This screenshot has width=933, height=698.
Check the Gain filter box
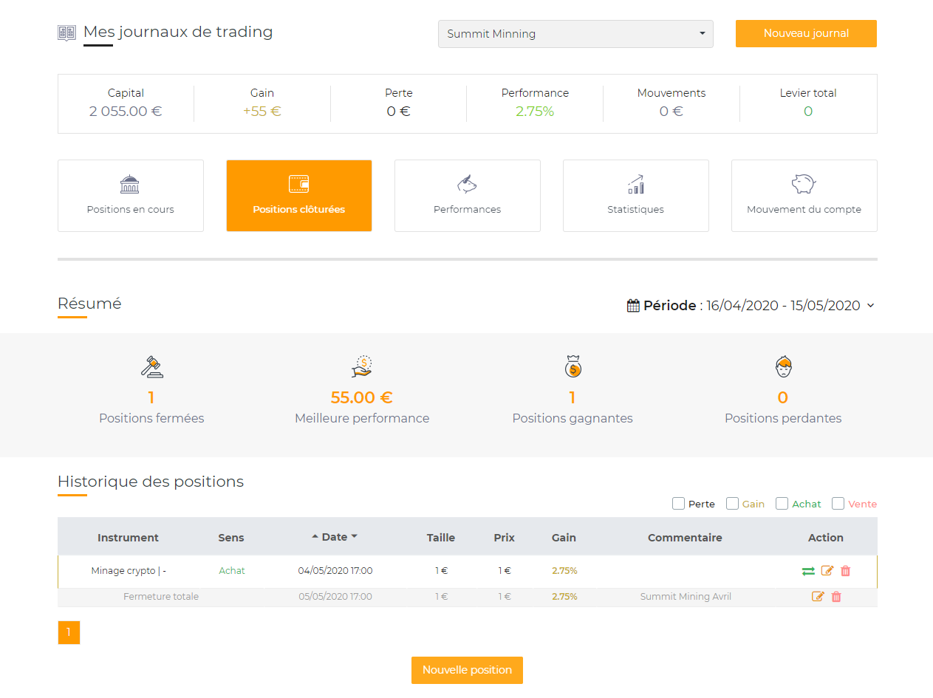[732, 503]
